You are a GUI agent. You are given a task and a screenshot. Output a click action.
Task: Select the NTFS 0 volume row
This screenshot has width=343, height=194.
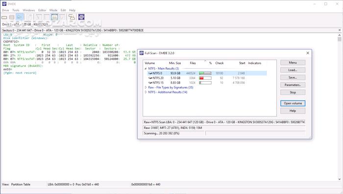[207, 73]
